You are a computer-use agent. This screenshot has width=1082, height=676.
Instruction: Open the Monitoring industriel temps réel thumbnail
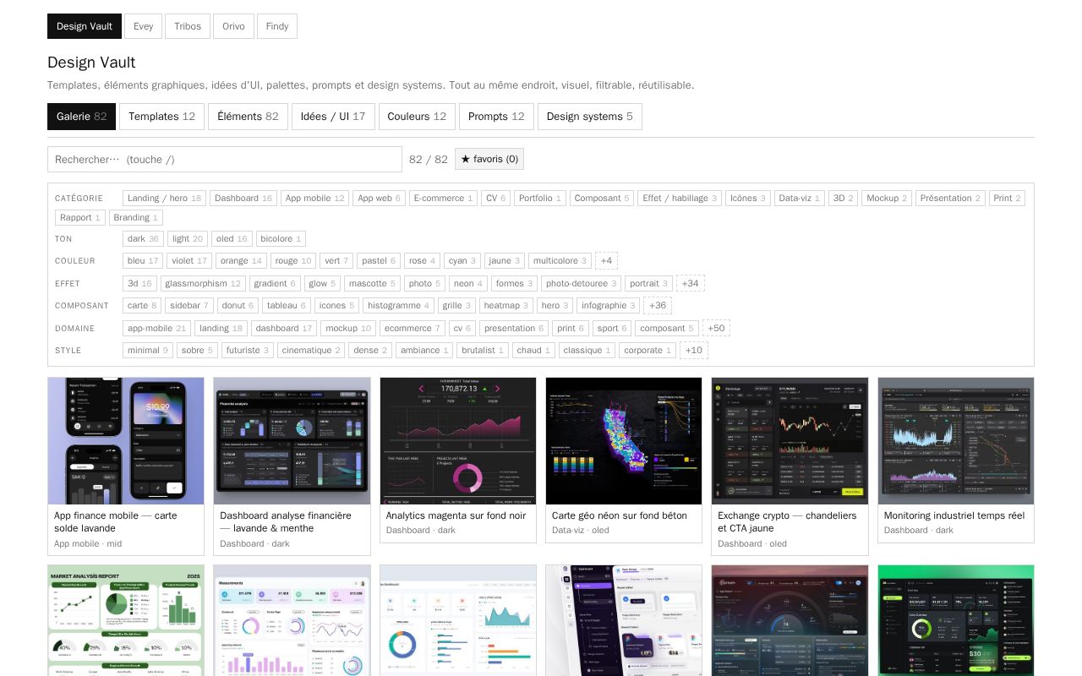point(956,441)
